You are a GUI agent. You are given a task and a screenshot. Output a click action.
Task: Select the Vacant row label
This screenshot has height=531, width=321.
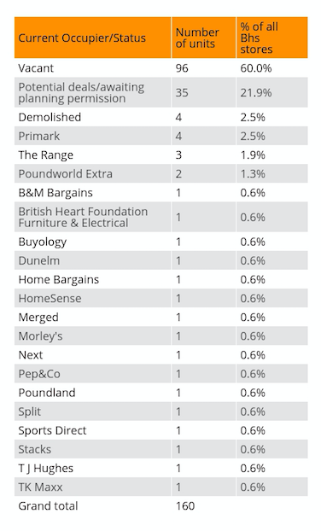coord(36,68)
